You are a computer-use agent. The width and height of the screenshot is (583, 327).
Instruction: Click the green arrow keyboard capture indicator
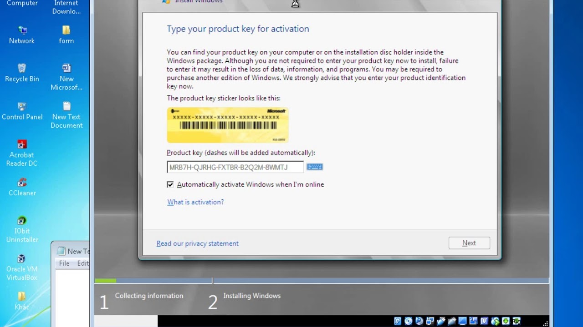[506, 321]
